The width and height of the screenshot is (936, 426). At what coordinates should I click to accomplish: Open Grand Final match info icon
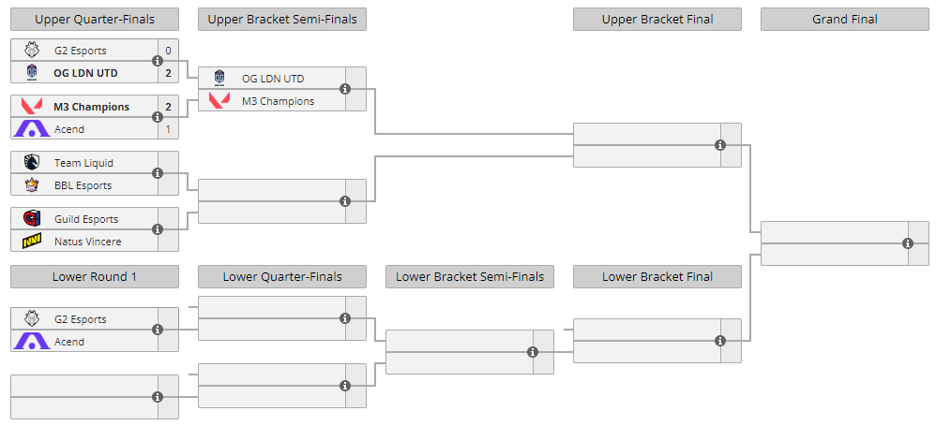[908, 243]
